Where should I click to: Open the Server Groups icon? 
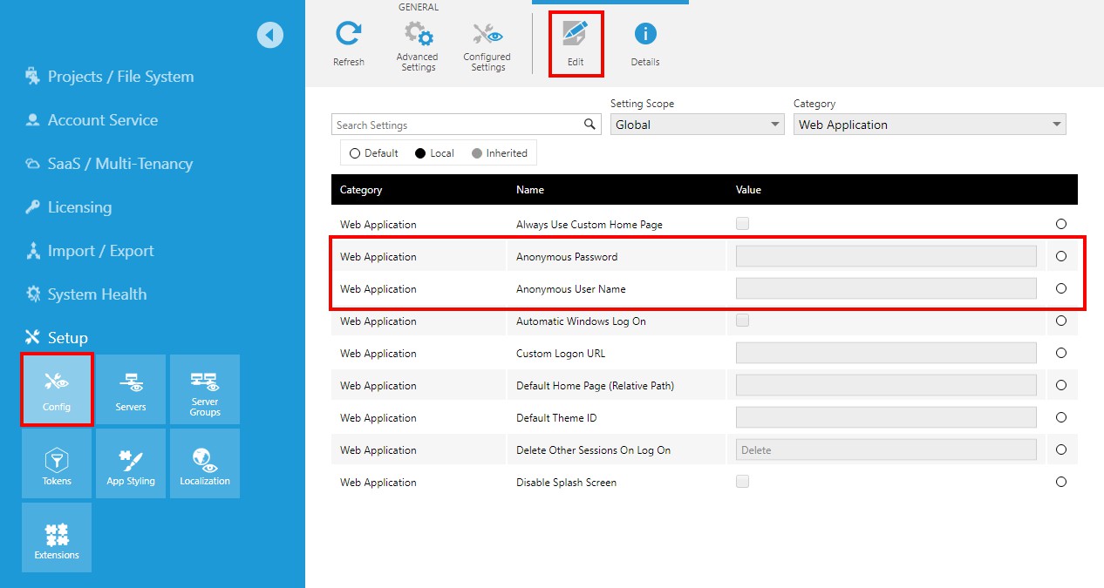coord(204,389)
